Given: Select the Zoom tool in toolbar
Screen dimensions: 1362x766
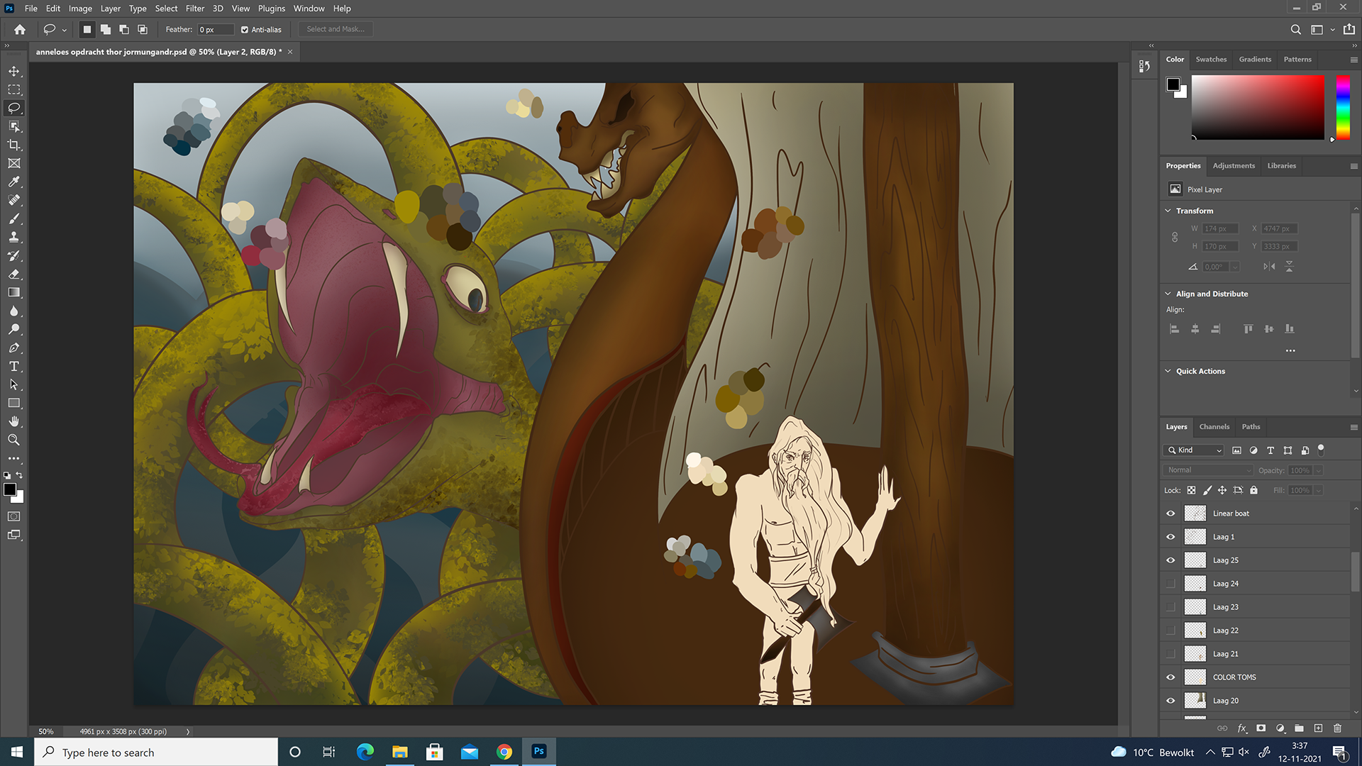Looking at the screenshot, I should pyautogui.click(x=13, y=440).
